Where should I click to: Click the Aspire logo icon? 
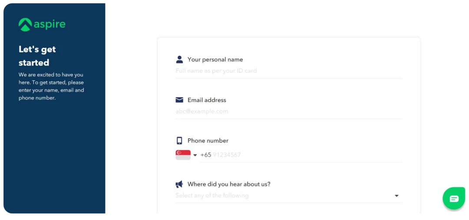click(x=25, y=24)
